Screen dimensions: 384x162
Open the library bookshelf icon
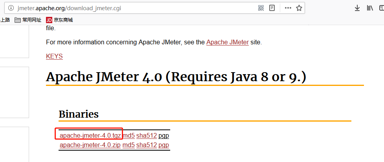(370, 8)
